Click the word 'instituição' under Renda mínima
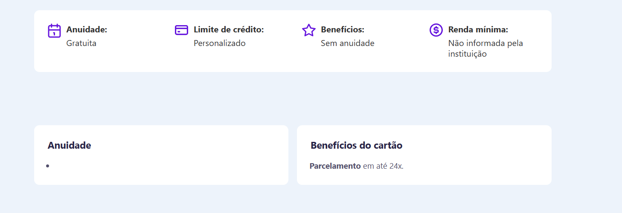 [467, 54]
